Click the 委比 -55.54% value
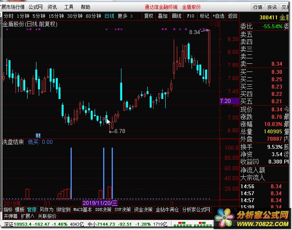The image size is (292, 230). (272, 27)
